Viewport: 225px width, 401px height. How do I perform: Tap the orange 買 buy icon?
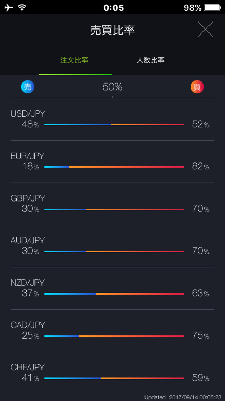pyautogui.click(x=197, y=87)
